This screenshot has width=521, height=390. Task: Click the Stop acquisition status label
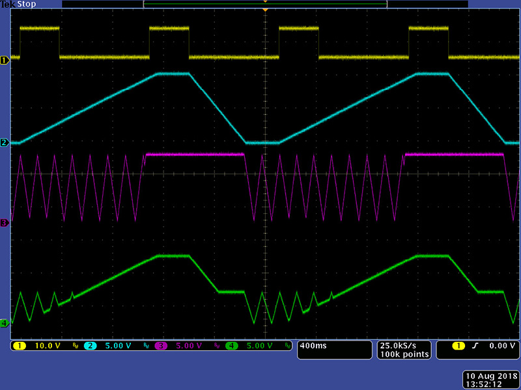pyautogui.click(x=27, y=5)
